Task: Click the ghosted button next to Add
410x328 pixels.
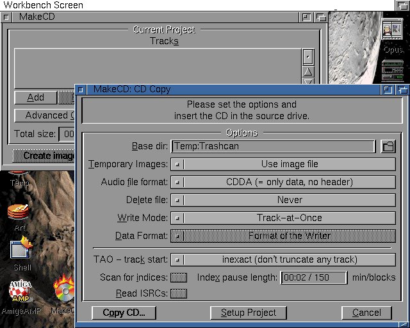Action: pos(66,97)
